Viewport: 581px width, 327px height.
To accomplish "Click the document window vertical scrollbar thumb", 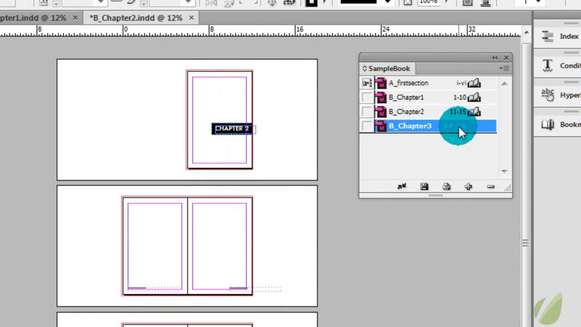I will (526, 243).
